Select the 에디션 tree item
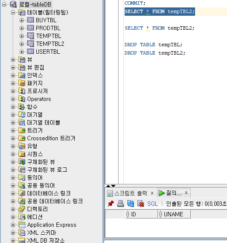Viewport: 227px width, 243px height. 35,217
